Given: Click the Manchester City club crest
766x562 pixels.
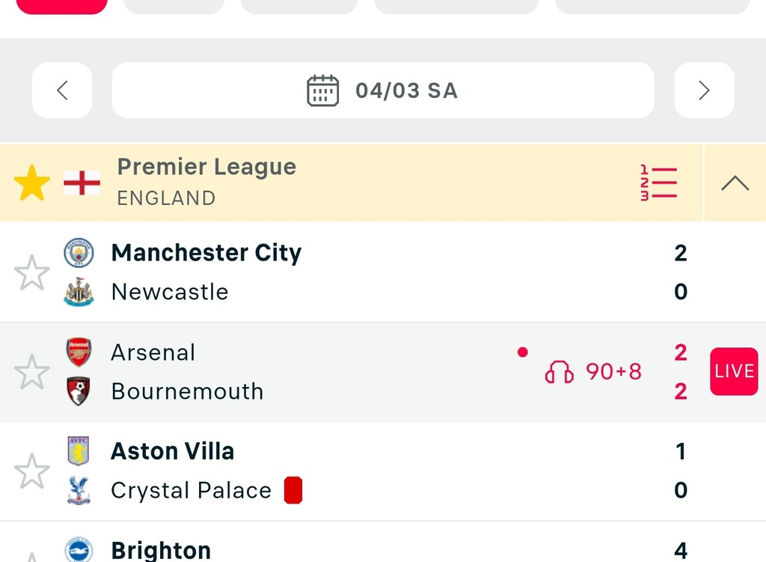Looking at the screenshot, I should pos(79,253).
